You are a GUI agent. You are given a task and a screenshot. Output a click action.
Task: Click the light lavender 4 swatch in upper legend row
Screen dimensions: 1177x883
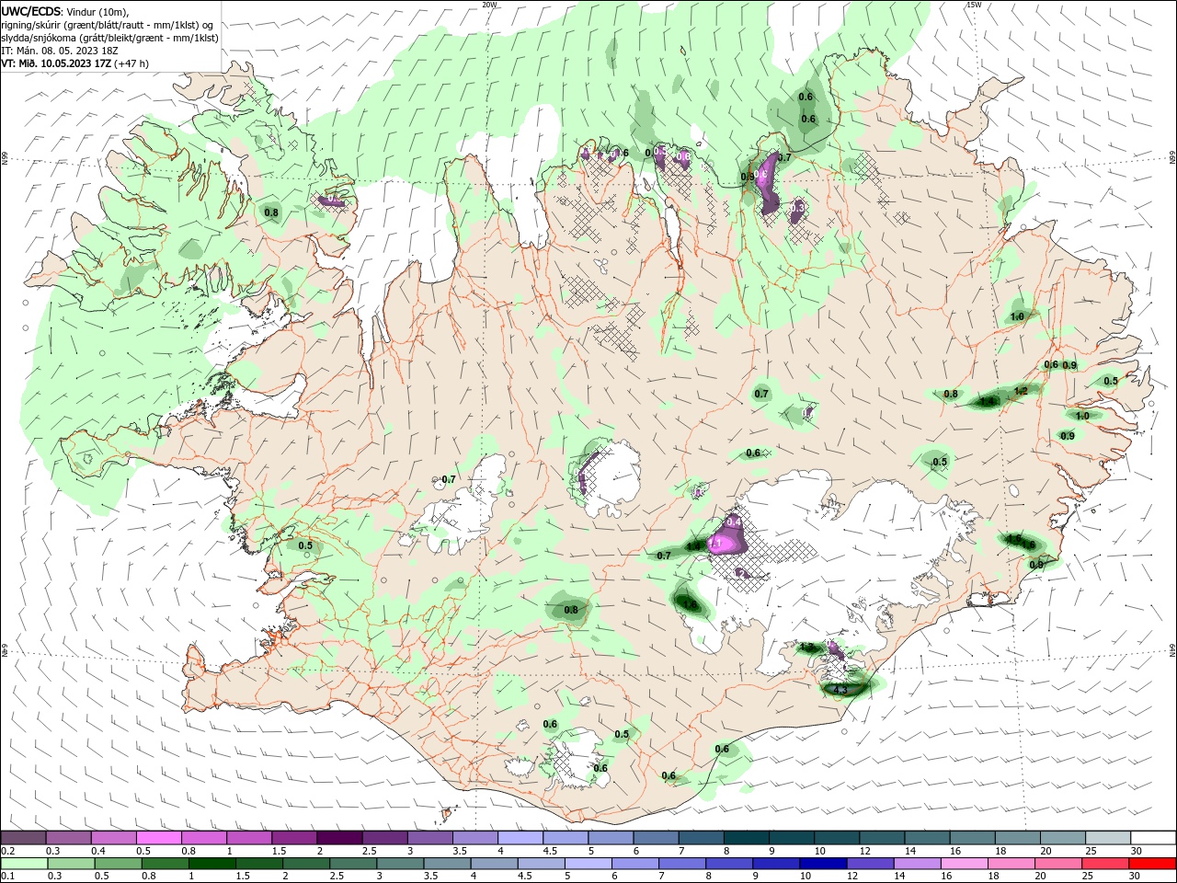520,837
